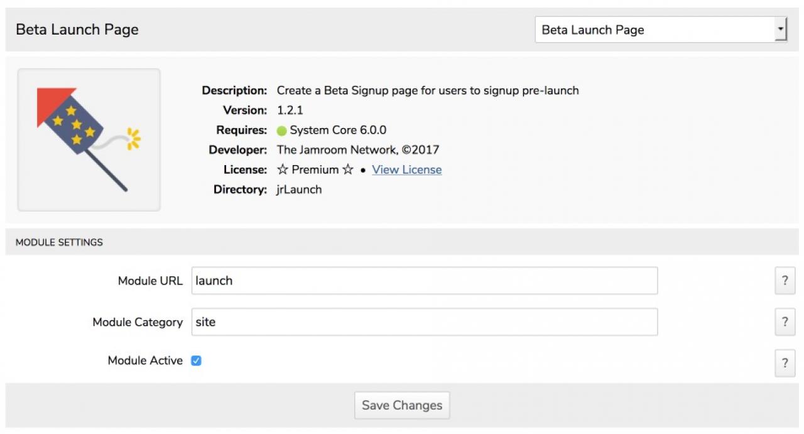The image size is (804, 434).
Task: Focus the Module URL field containing launch
Action: (424, 281)
